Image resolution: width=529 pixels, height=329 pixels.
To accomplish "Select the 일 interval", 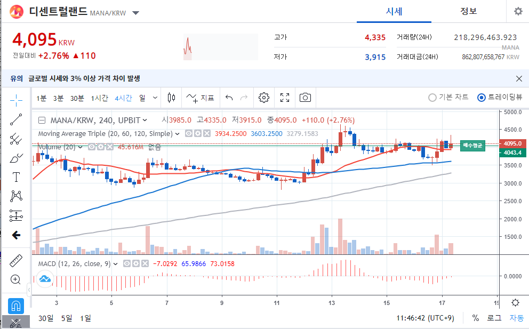I will coord(142,98).
